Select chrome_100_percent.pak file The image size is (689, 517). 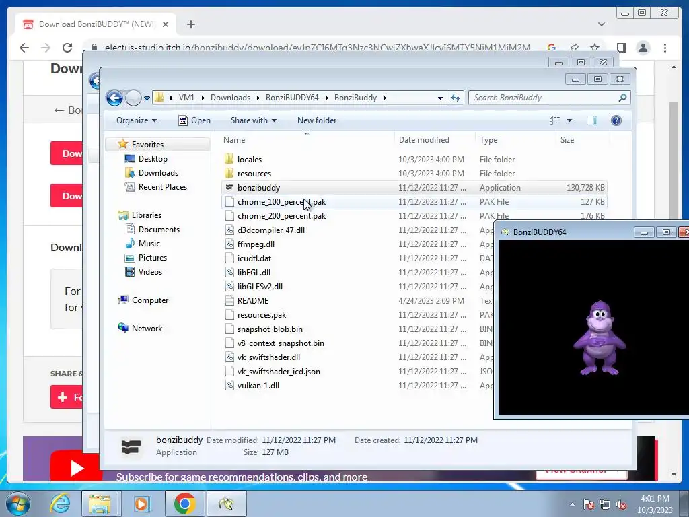coord(281,202)
